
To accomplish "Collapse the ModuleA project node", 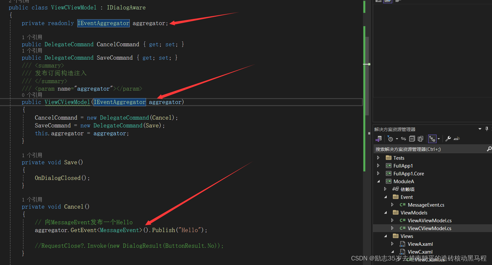I will tap(378, 181).
